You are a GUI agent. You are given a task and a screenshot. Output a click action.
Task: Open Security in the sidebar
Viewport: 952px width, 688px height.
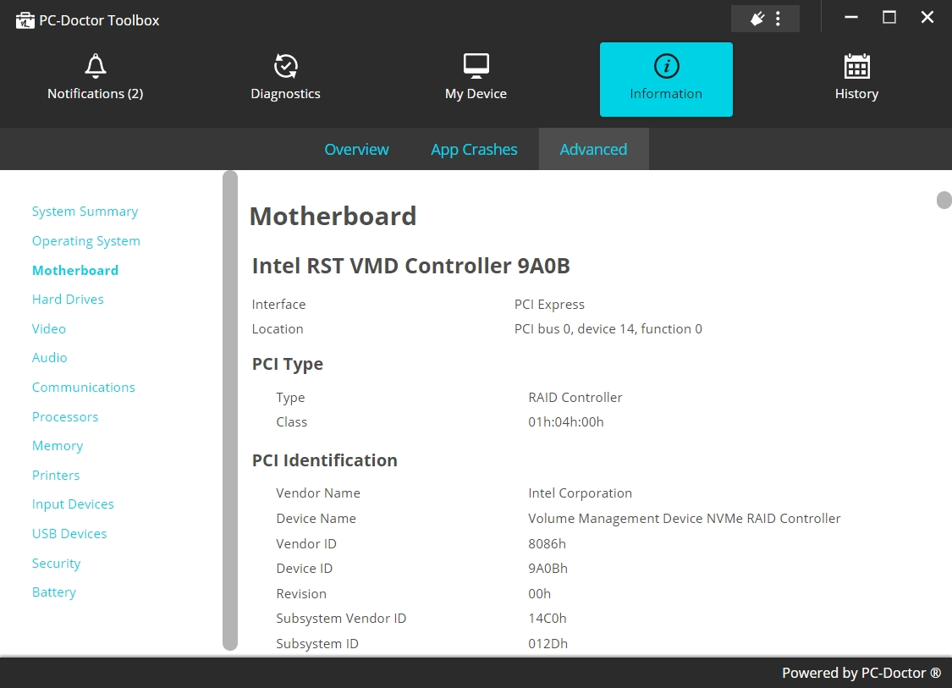click(x=56, y=564)
